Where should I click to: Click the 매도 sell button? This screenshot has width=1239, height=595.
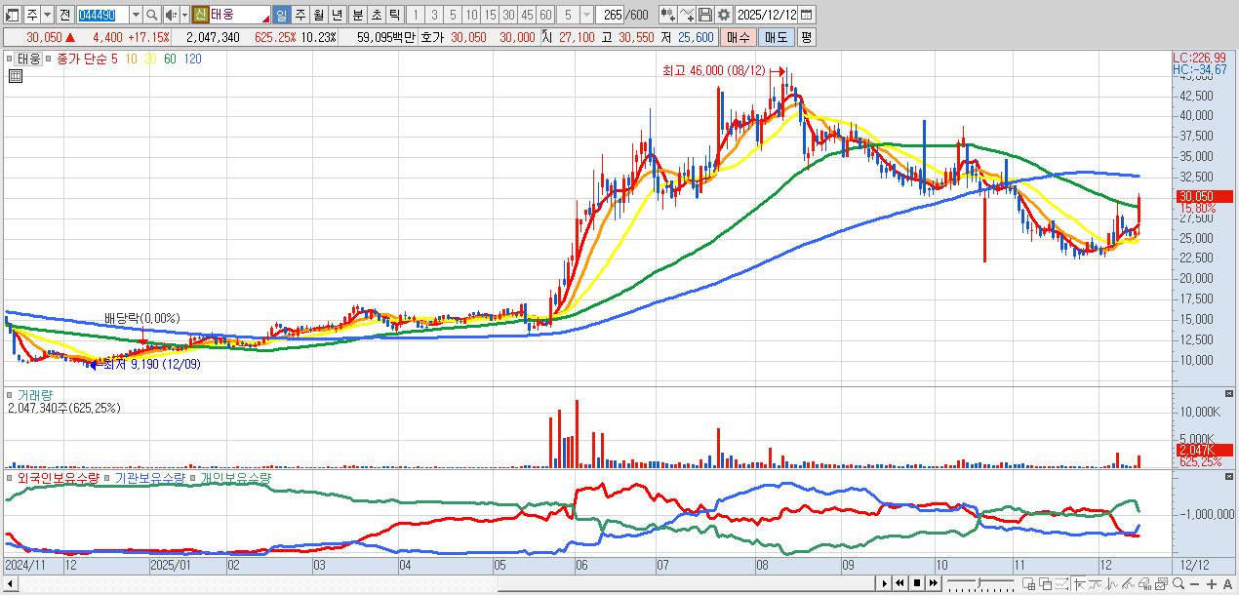[x=776, y=37]
